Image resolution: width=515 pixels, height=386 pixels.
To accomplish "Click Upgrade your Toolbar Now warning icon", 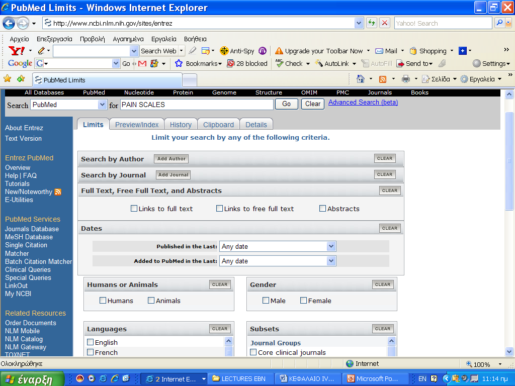I will point(279,51).
